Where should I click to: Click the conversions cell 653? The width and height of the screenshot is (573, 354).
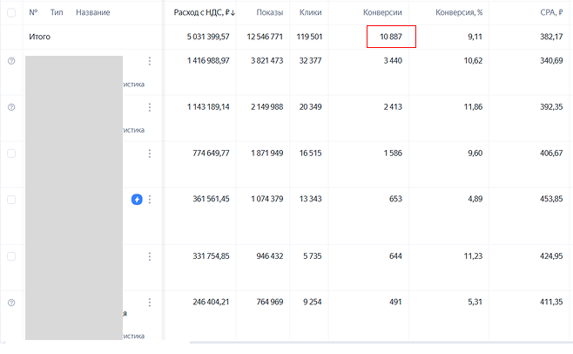tap(395, 199)
